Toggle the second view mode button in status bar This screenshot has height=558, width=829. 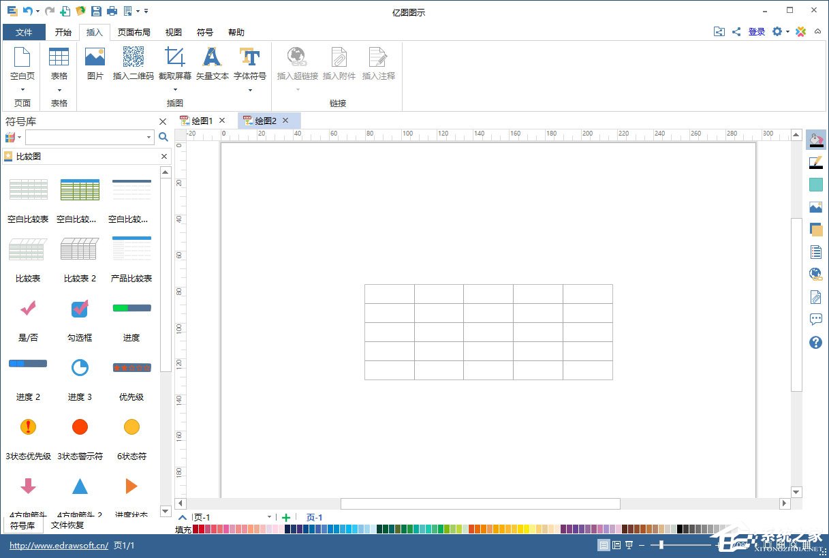[x=616, y=545]
